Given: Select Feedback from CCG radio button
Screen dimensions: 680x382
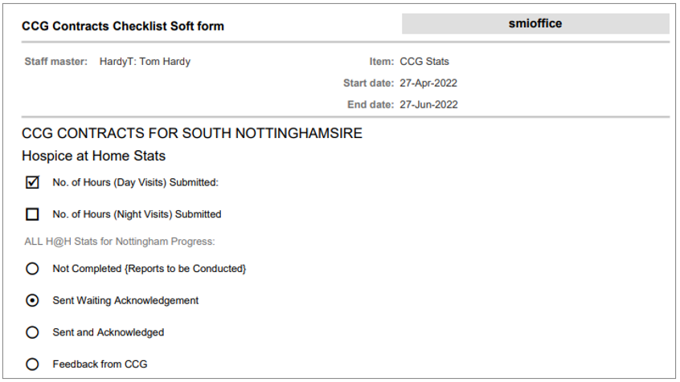Looking at the screenshot, I should [x=32, y=364].
